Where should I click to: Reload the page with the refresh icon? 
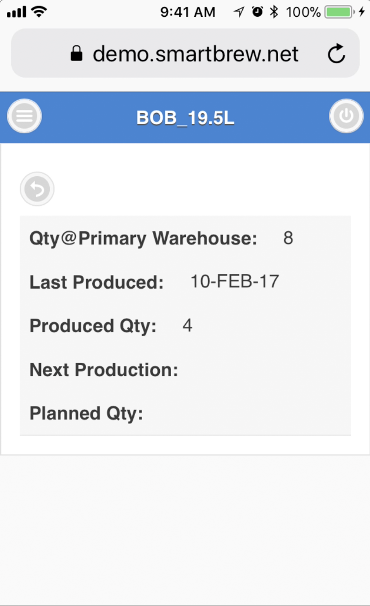pyautogui.click(x=337, y=54)
